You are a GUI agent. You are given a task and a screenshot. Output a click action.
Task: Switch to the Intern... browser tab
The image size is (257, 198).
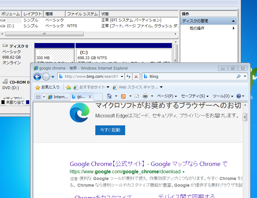tap(59, 96)
